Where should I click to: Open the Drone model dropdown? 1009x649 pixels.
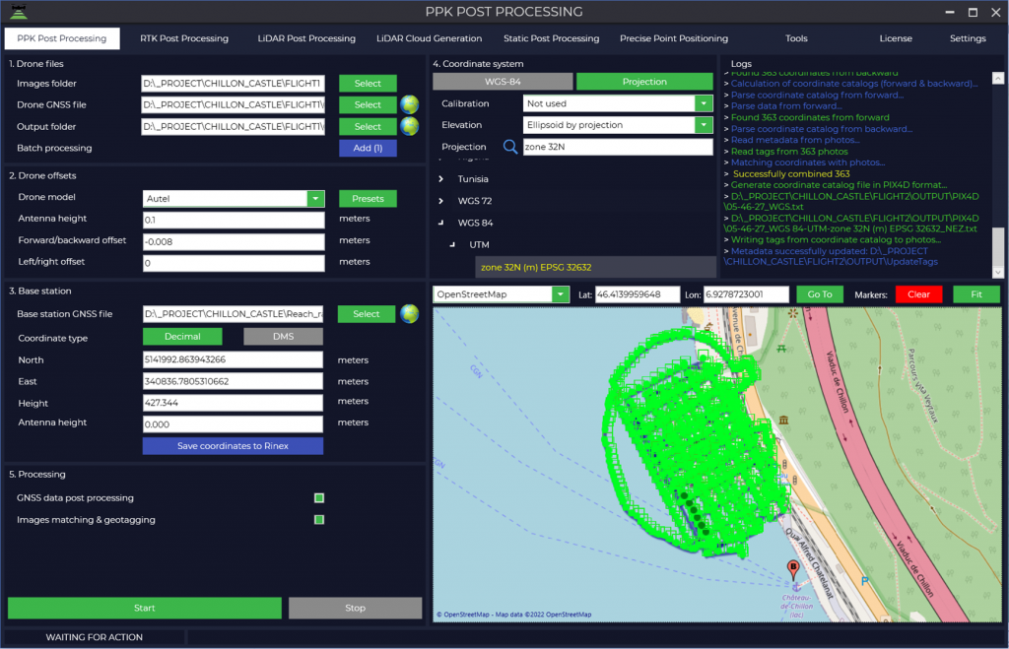click(x=315, y=198)
